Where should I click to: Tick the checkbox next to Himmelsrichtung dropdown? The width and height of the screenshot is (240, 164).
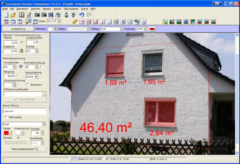(x=42, y=66)
